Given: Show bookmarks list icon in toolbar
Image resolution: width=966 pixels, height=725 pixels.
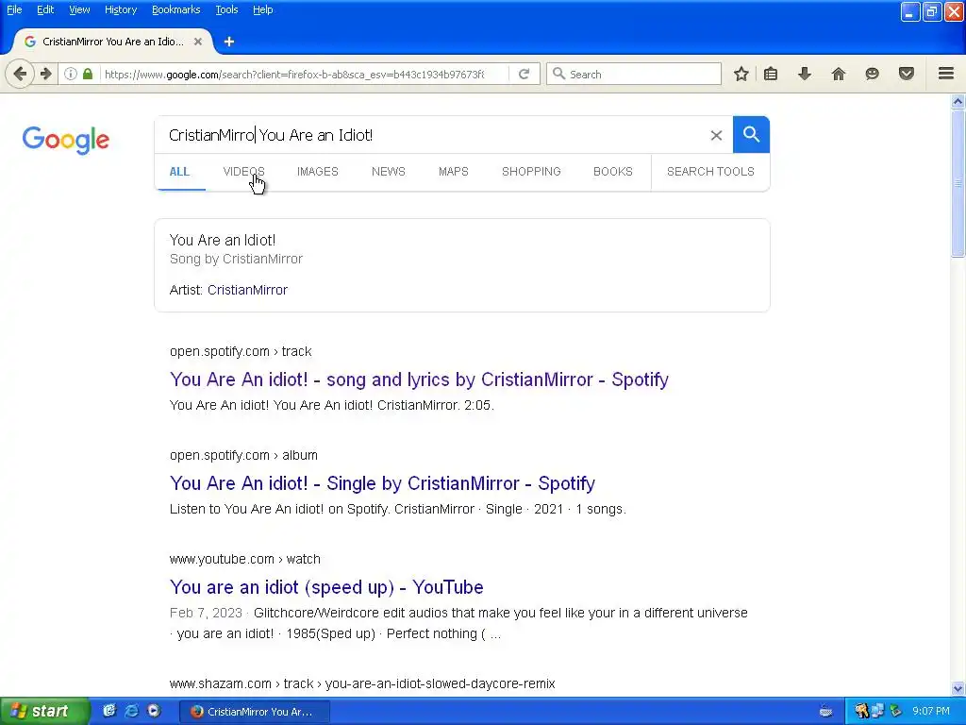Looking at the screenshot, I should (770, 74).
